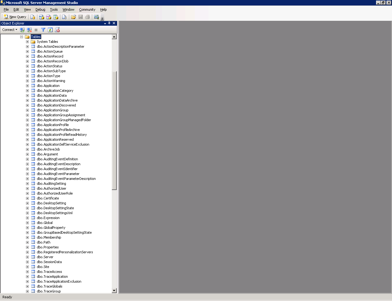Screen dimensions: 392x301
Task: Expand the dbo.ApplicationProfile table node
Action: click(27, 125)
